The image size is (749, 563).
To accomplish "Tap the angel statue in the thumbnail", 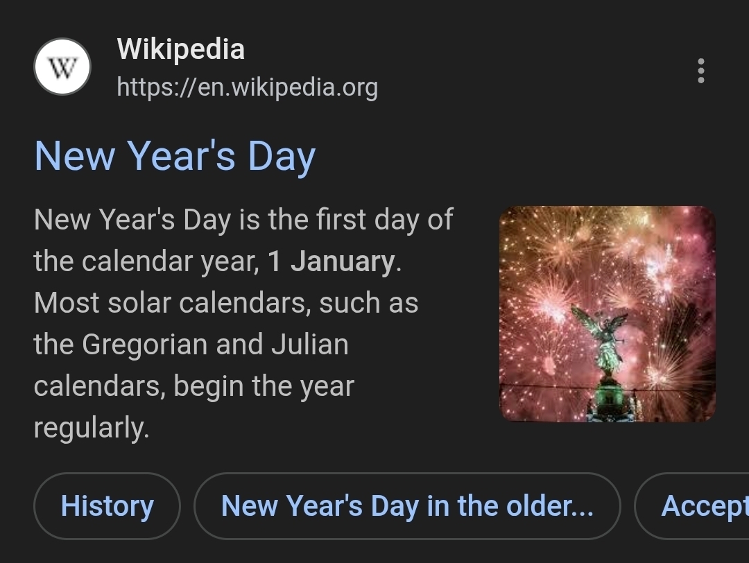I will 605,340.
